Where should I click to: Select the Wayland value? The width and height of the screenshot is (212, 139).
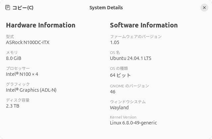click(119, 108)
